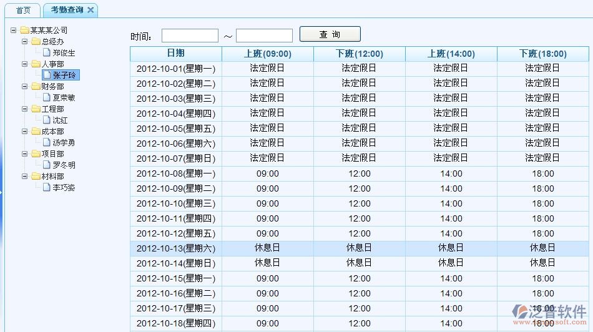The width and height of the screenshot is (593, 332).
Task: Click the 日期 column header
Action: coord(175,54)
